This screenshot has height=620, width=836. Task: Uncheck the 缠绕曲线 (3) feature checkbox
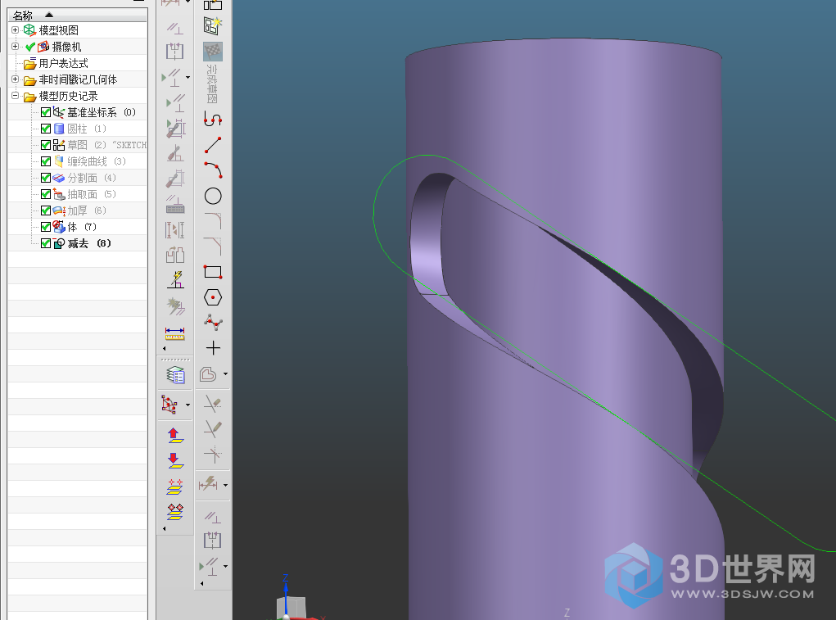[46, 161]
